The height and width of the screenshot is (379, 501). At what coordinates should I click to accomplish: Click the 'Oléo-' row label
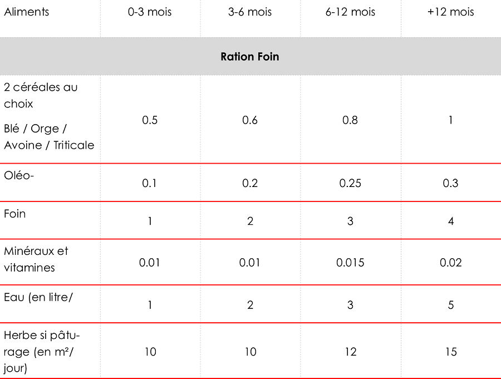pos(19,175)
